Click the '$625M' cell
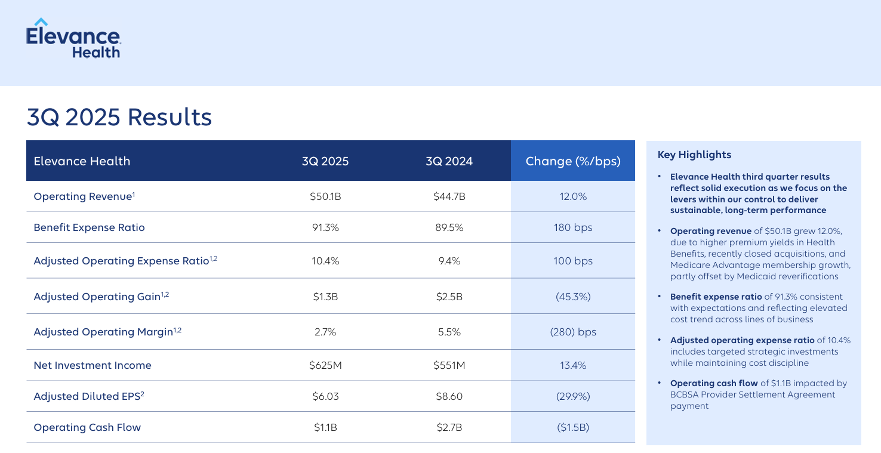 click(325, 365)
